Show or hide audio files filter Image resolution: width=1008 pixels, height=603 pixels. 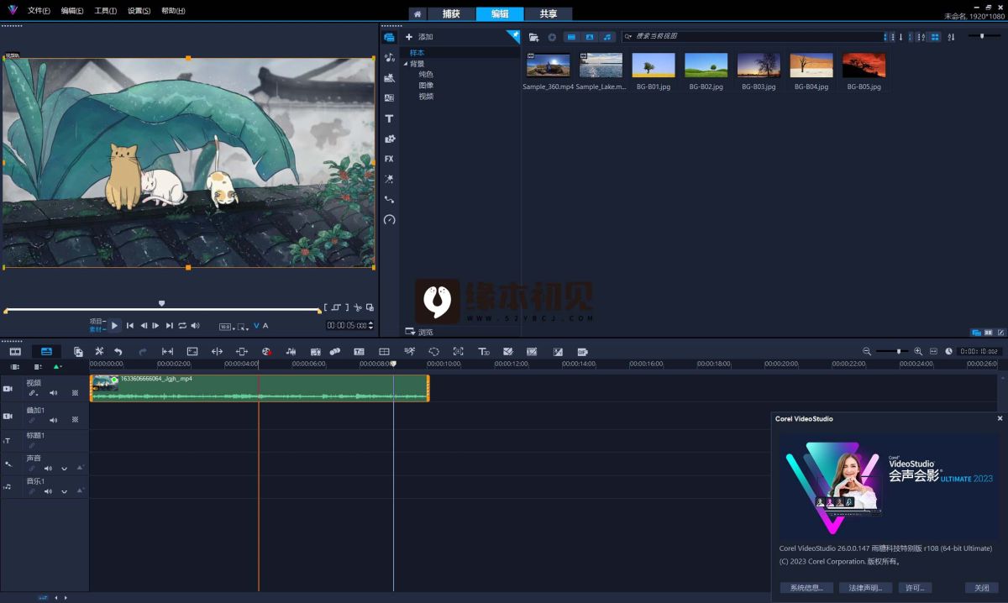click(x=606, y=37)
